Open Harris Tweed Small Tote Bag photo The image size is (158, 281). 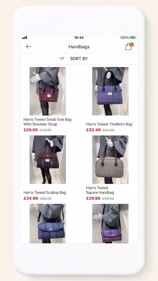point(48,91)
